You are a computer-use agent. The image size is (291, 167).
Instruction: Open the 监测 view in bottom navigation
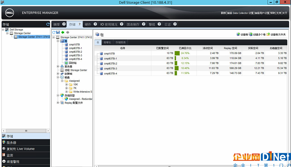coord(26,155)
